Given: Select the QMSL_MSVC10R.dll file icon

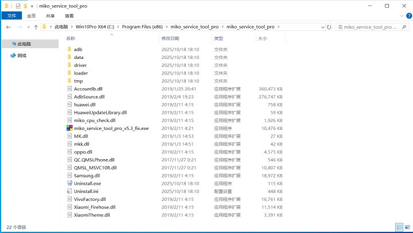Looking at the screenshot, I should click(69, 168).
